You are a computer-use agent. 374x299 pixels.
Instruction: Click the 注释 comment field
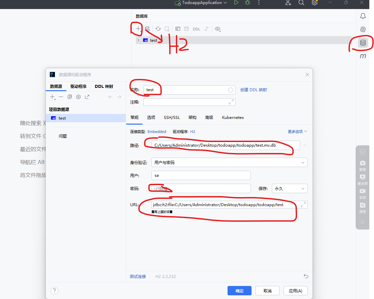(x=190, y=102)
